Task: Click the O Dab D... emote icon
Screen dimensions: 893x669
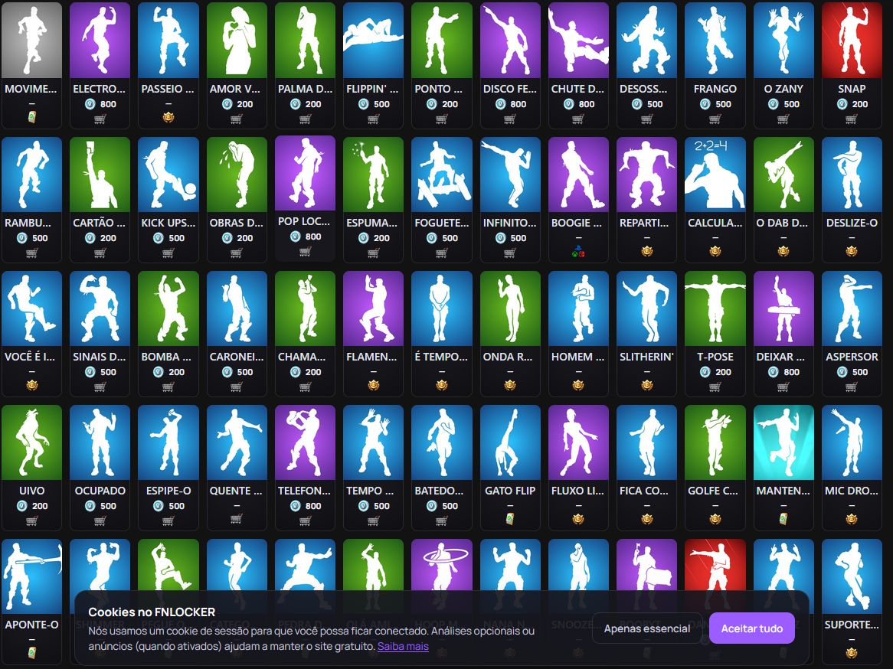Action: (783, 175)
